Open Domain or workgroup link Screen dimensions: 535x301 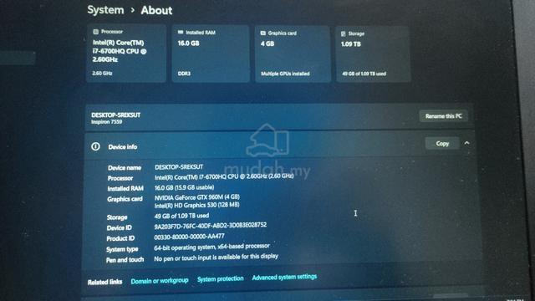[x=160, y=281]
